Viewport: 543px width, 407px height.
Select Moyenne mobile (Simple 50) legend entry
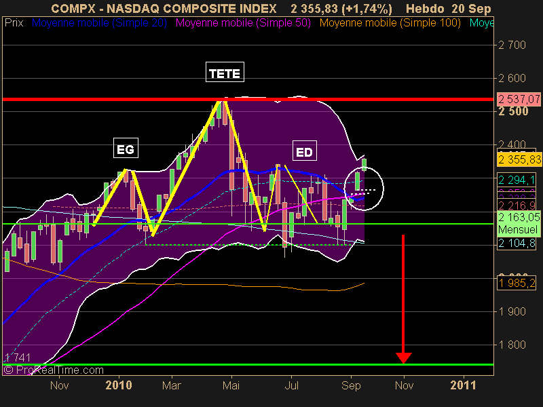pos(243,23)
